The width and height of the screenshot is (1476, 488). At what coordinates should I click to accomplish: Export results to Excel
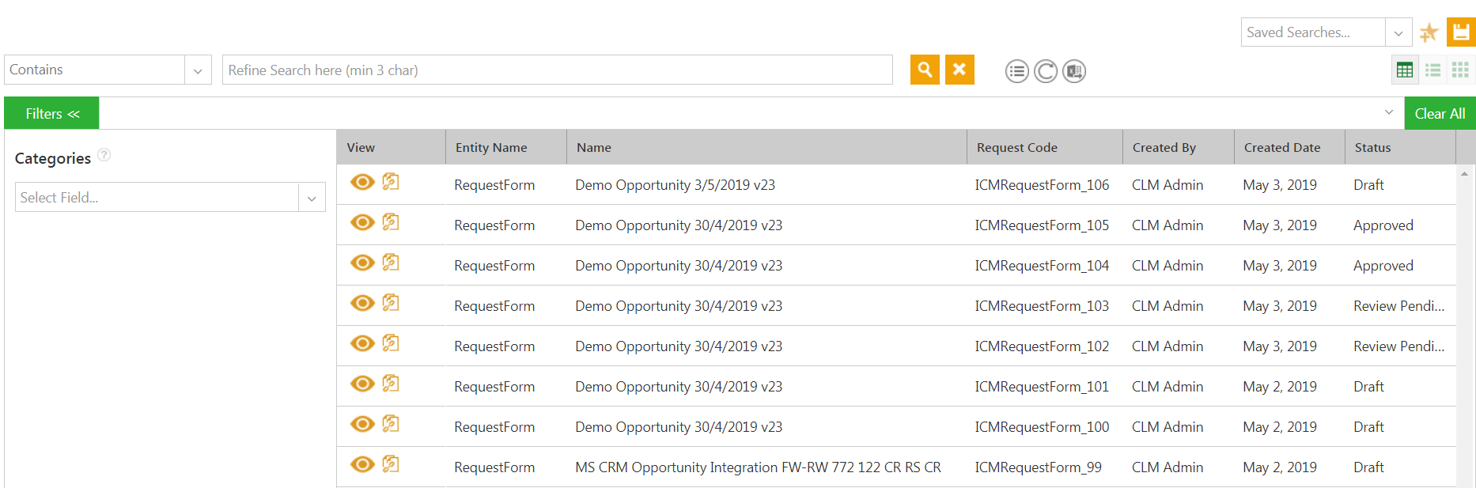pyautogui.click(x=1074, y=71)
